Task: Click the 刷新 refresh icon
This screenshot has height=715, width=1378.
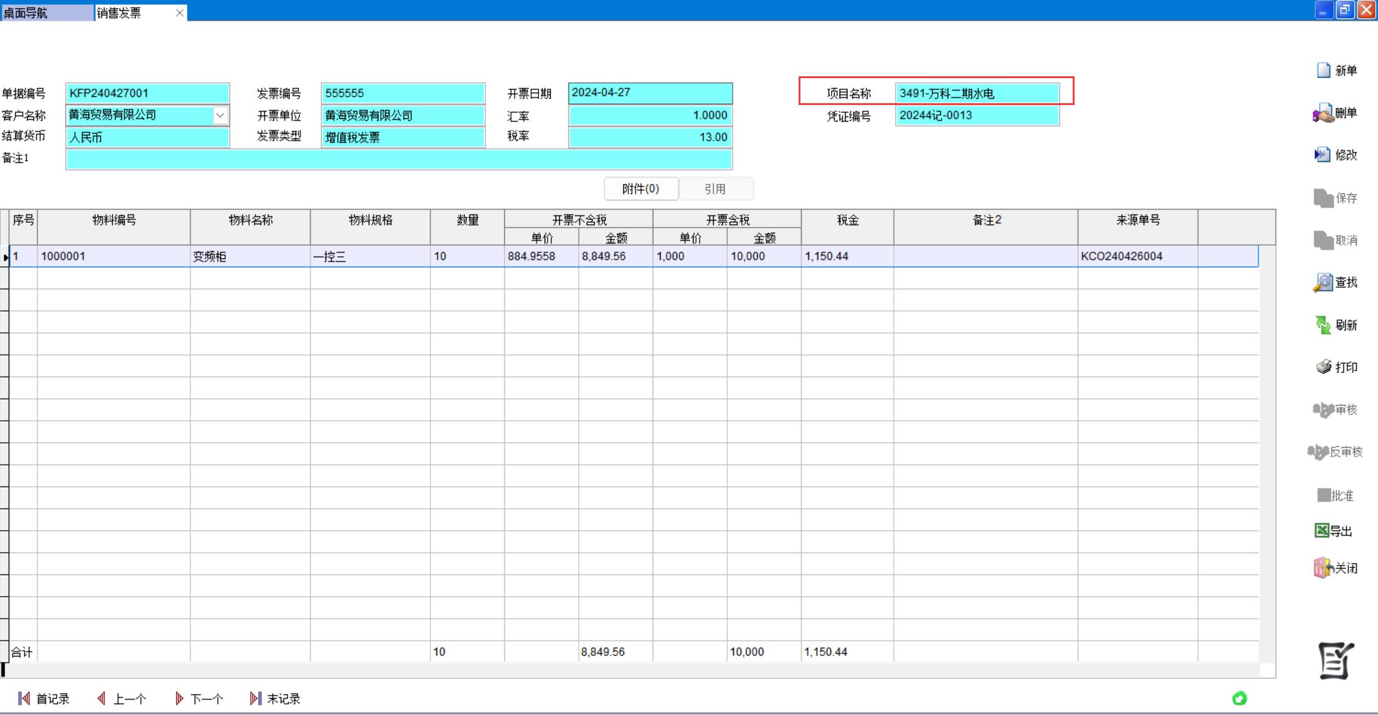Action: 1323,325
